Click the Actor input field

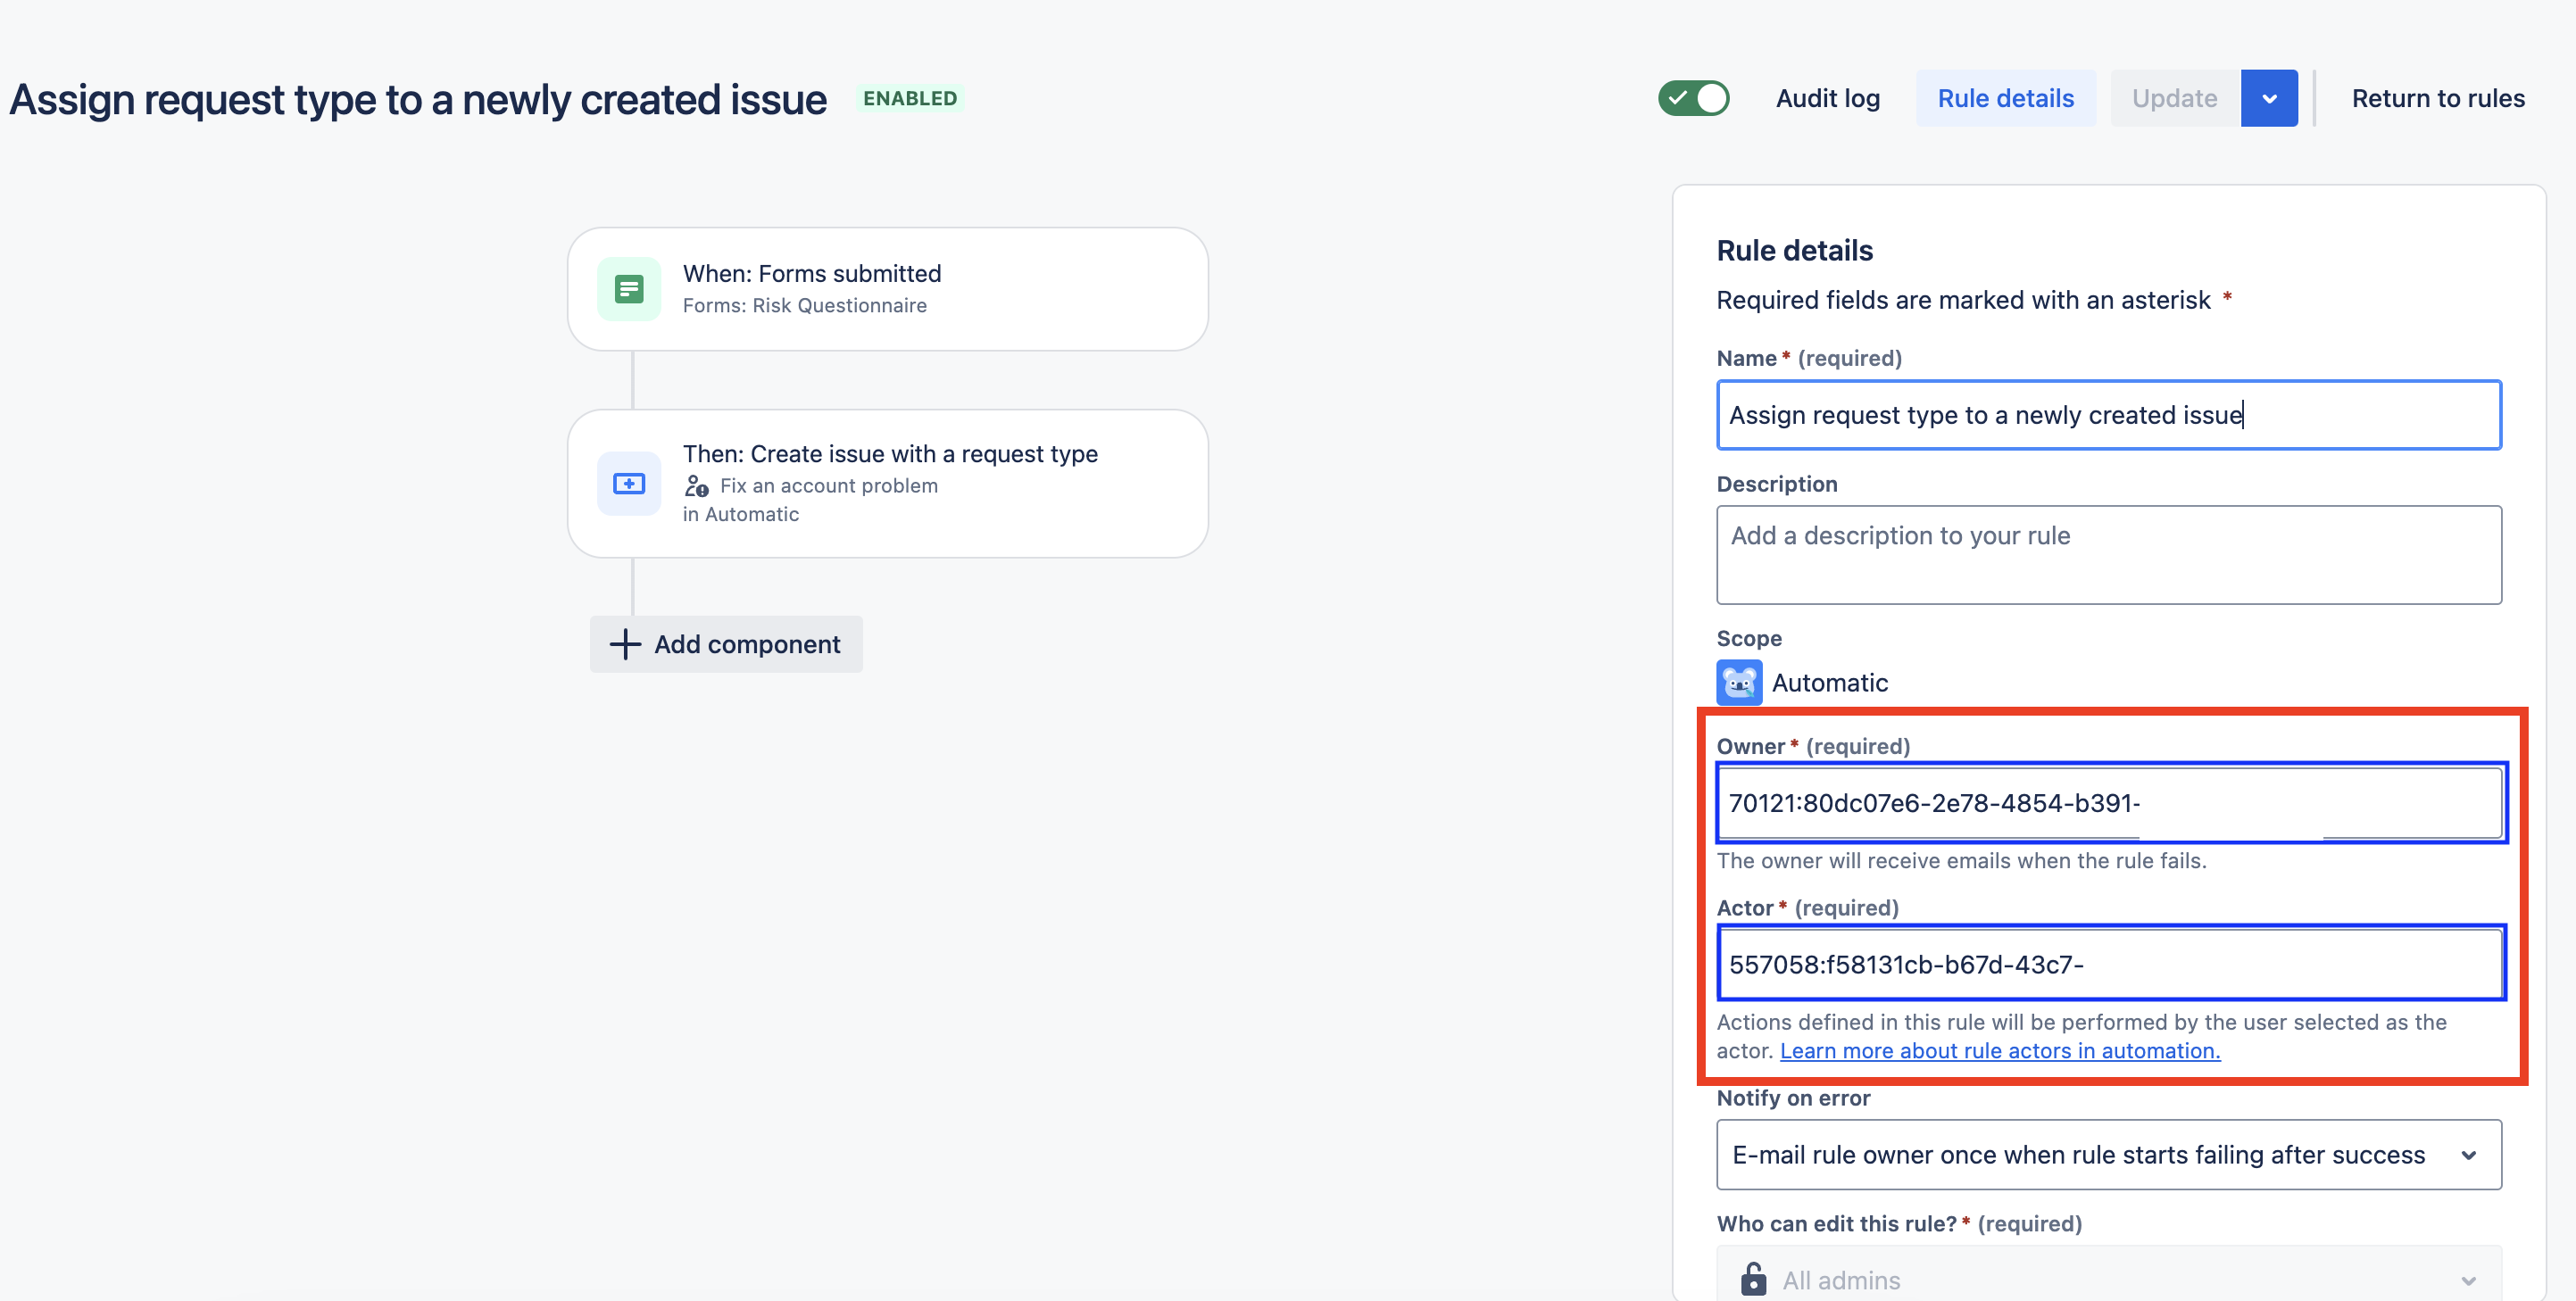tap(2108, 963)
